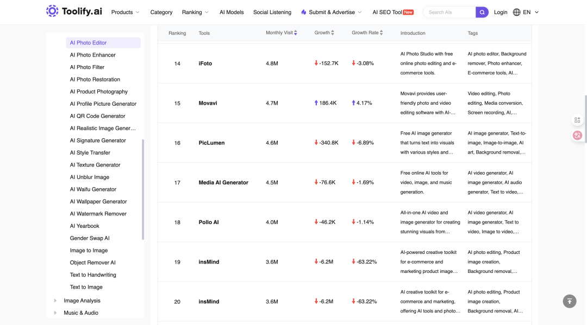The height and width of the screenshot is (325, 587).
Task: Click the Search AIs input field
Action: click(x=449, y=12)
